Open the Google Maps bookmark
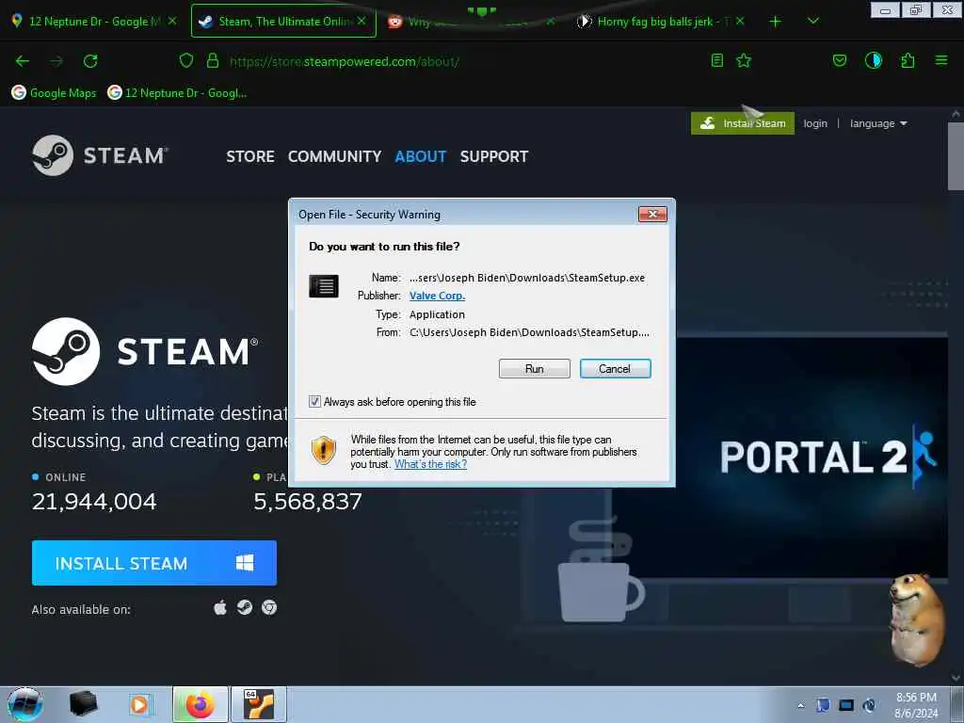Image resolution: width=964 pixels, height=723 pixels. coord(54,93)
